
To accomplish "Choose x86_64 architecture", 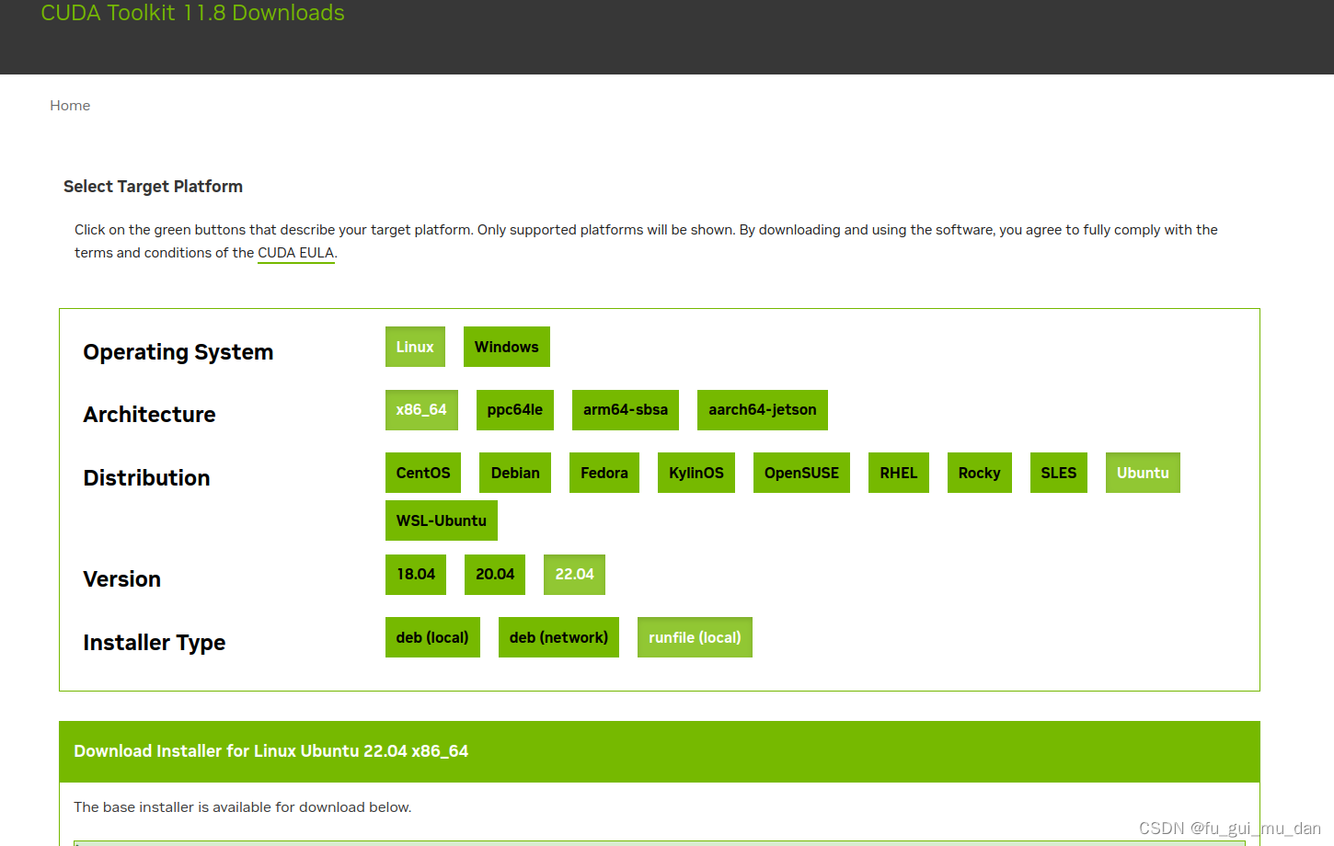I will coord(421,410).
